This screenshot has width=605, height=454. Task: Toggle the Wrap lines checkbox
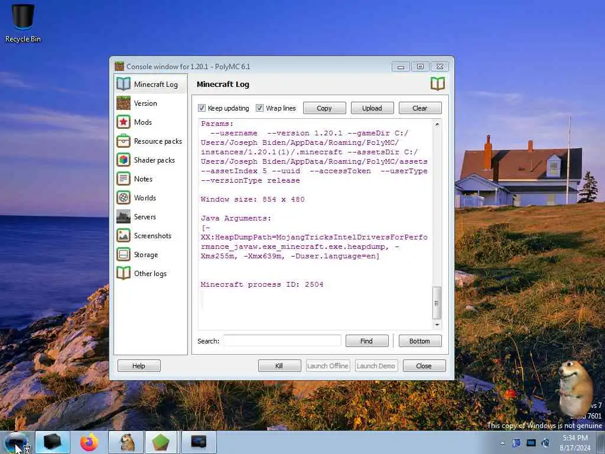(x=260, y=108)
